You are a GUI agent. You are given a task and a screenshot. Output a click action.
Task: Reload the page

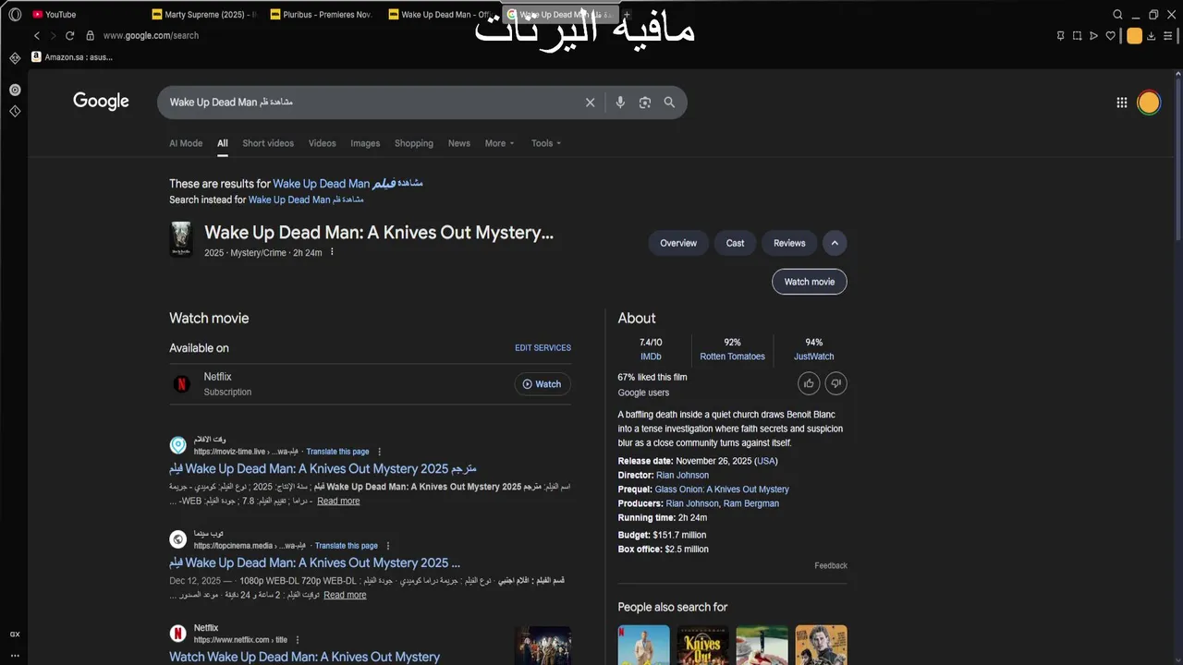[69, 35]
